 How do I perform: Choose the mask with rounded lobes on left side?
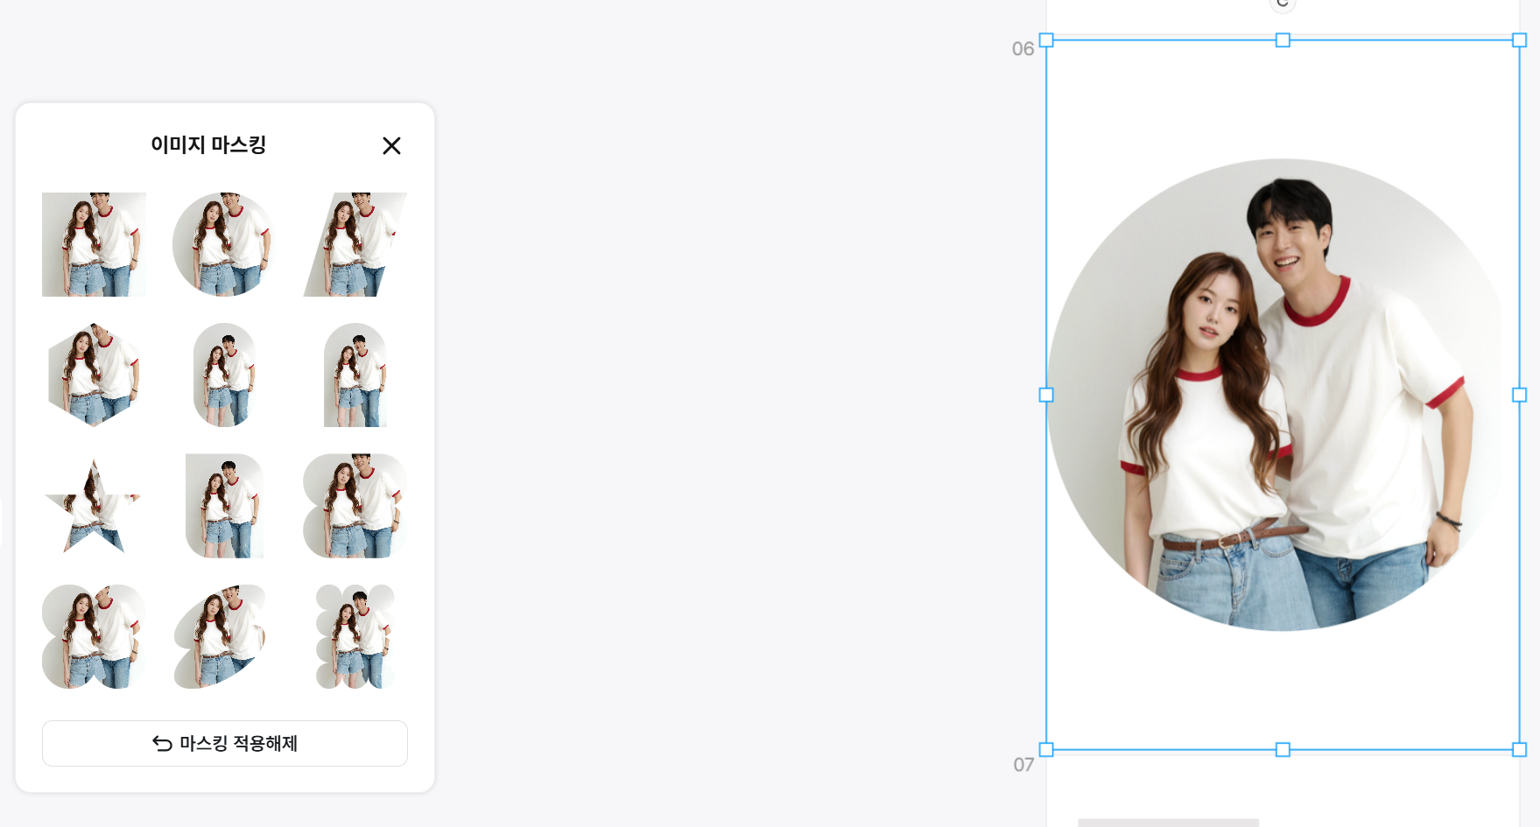coord(355,506)
